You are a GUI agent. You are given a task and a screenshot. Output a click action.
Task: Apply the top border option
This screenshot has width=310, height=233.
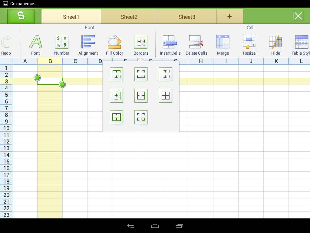tap(117, 74)
